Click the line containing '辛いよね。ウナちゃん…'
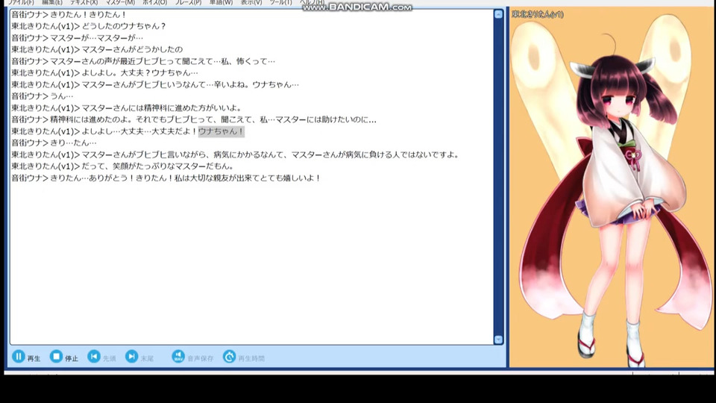716x403 pixels. click(x=155, y=84)
